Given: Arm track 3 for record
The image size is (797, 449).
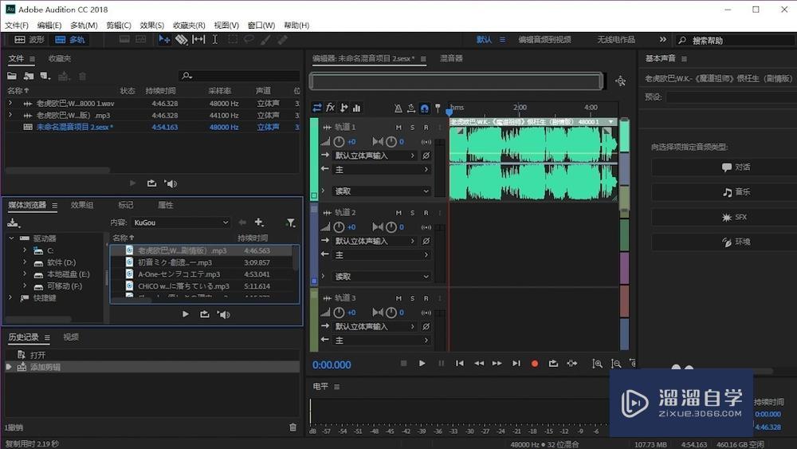Looking at the screenshot, I should pos(426,298).
